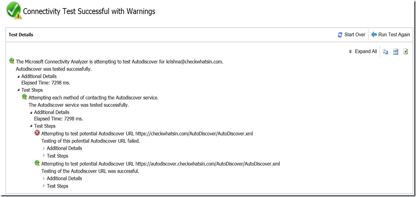Click first 'Elapsed Time: 7298 ms.' line
This screenshot has height=197, width=416.
(46, 83)
